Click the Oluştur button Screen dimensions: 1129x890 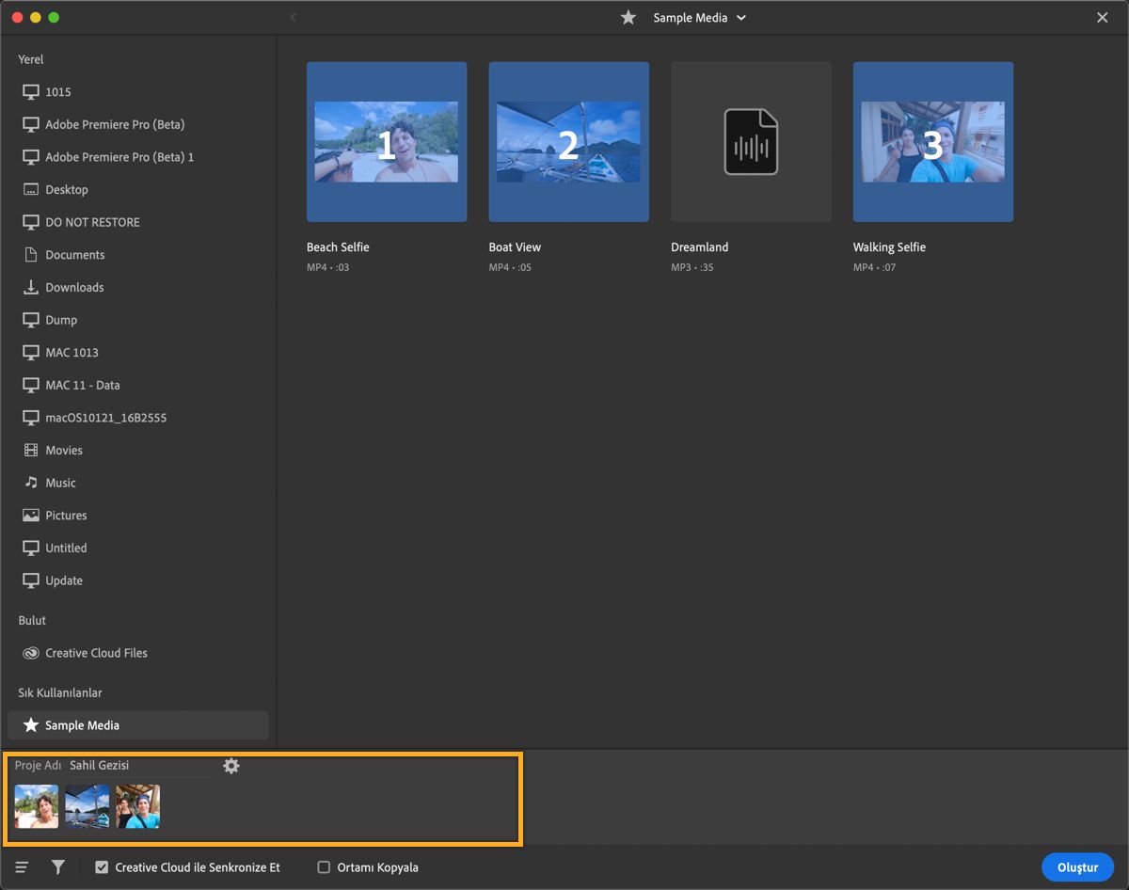click(x=1077, y=867)
